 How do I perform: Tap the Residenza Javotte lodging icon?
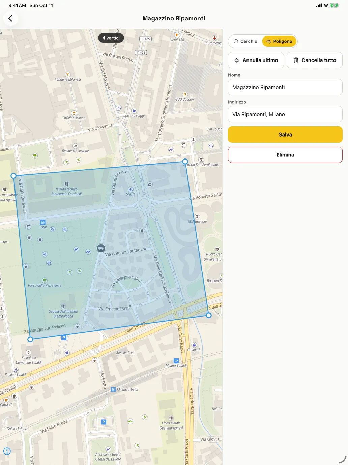(76, 146)
